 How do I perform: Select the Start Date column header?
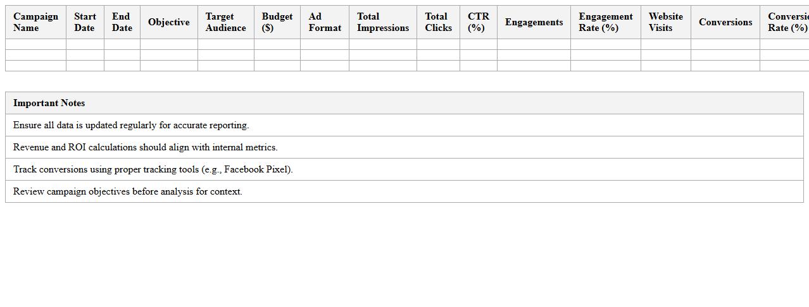point(85,22)
